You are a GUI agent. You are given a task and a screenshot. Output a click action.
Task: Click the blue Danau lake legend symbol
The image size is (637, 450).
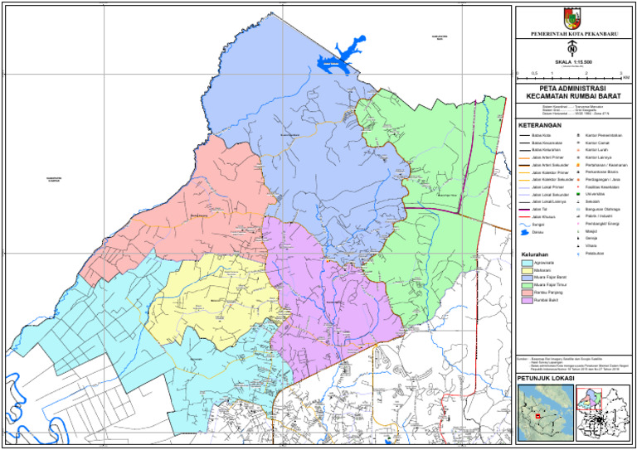pyautogui.click(x=525, y=233)
